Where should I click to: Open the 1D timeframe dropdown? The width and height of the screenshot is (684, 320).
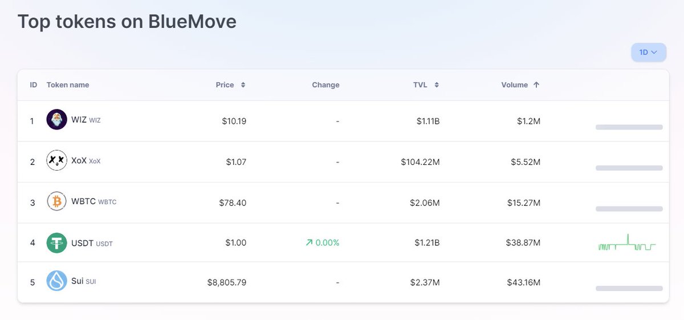[x=648, y=52]
